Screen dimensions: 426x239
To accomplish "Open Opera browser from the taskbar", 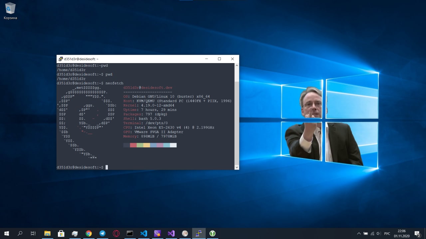I will tap(116, 233).
